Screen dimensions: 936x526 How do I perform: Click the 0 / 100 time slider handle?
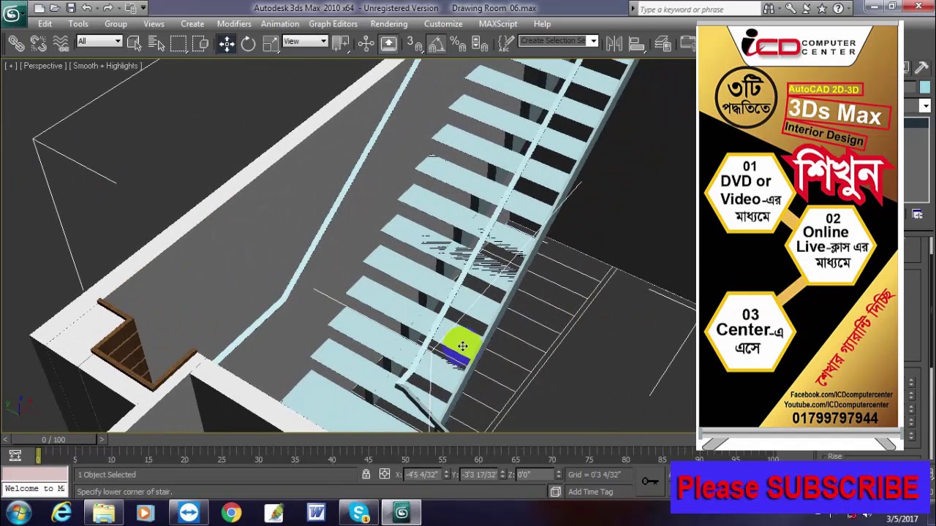pos(53,439)
